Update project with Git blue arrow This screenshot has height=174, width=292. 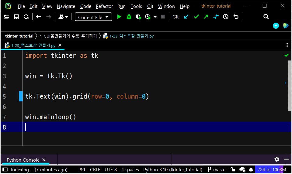pos(186,17)
